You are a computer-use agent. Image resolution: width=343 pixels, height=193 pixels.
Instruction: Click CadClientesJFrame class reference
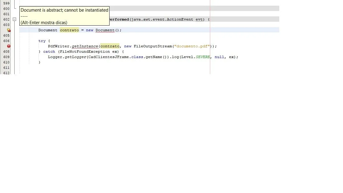(108, 57)
